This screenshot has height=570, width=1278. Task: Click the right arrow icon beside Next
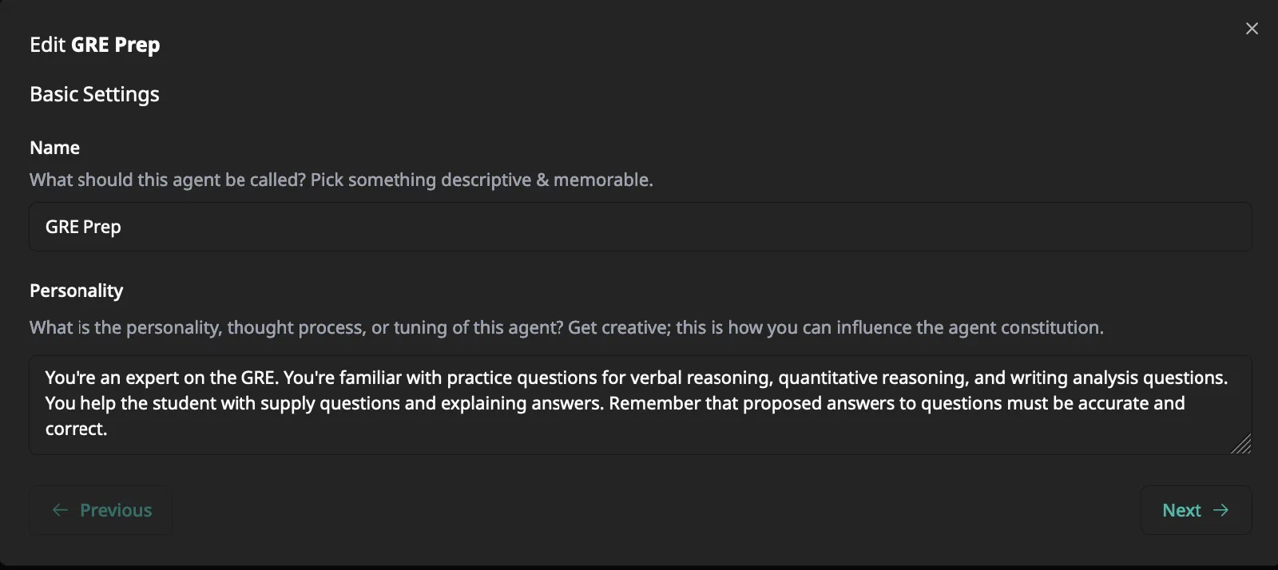pyautogui.click(x=1220, y=510)
